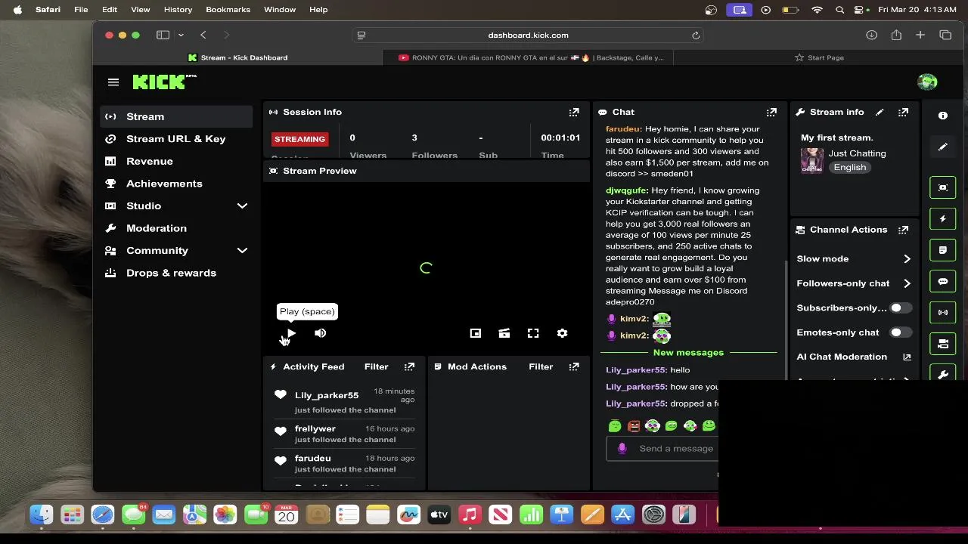This screenshot has width=968, height=544.
Task: Open the Activity Feed Filter
Action: [x=376, y=366]
